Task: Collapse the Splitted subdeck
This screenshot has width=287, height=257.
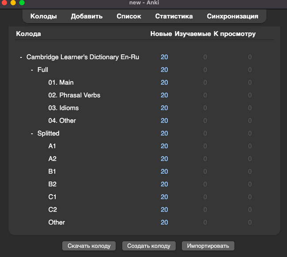Action: point(32,133)
